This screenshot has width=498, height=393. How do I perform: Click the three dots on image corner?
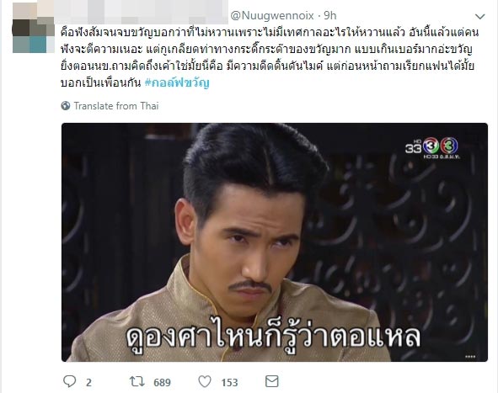pos(470,357)
